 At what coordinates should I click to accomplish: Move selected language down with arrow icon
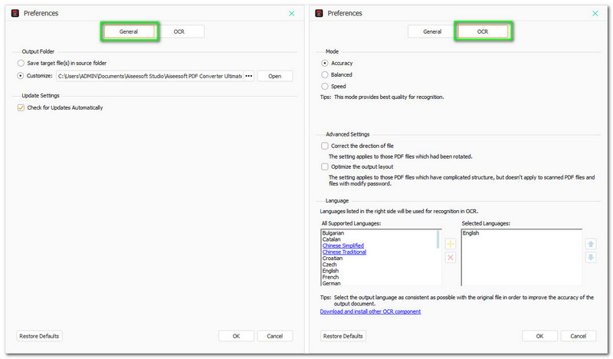(591, 257)
